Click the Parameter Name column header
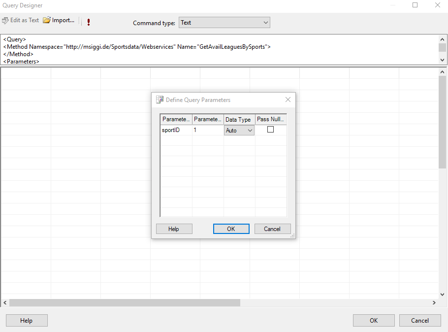This screenshot has width=448, height=332. point(176,120)
